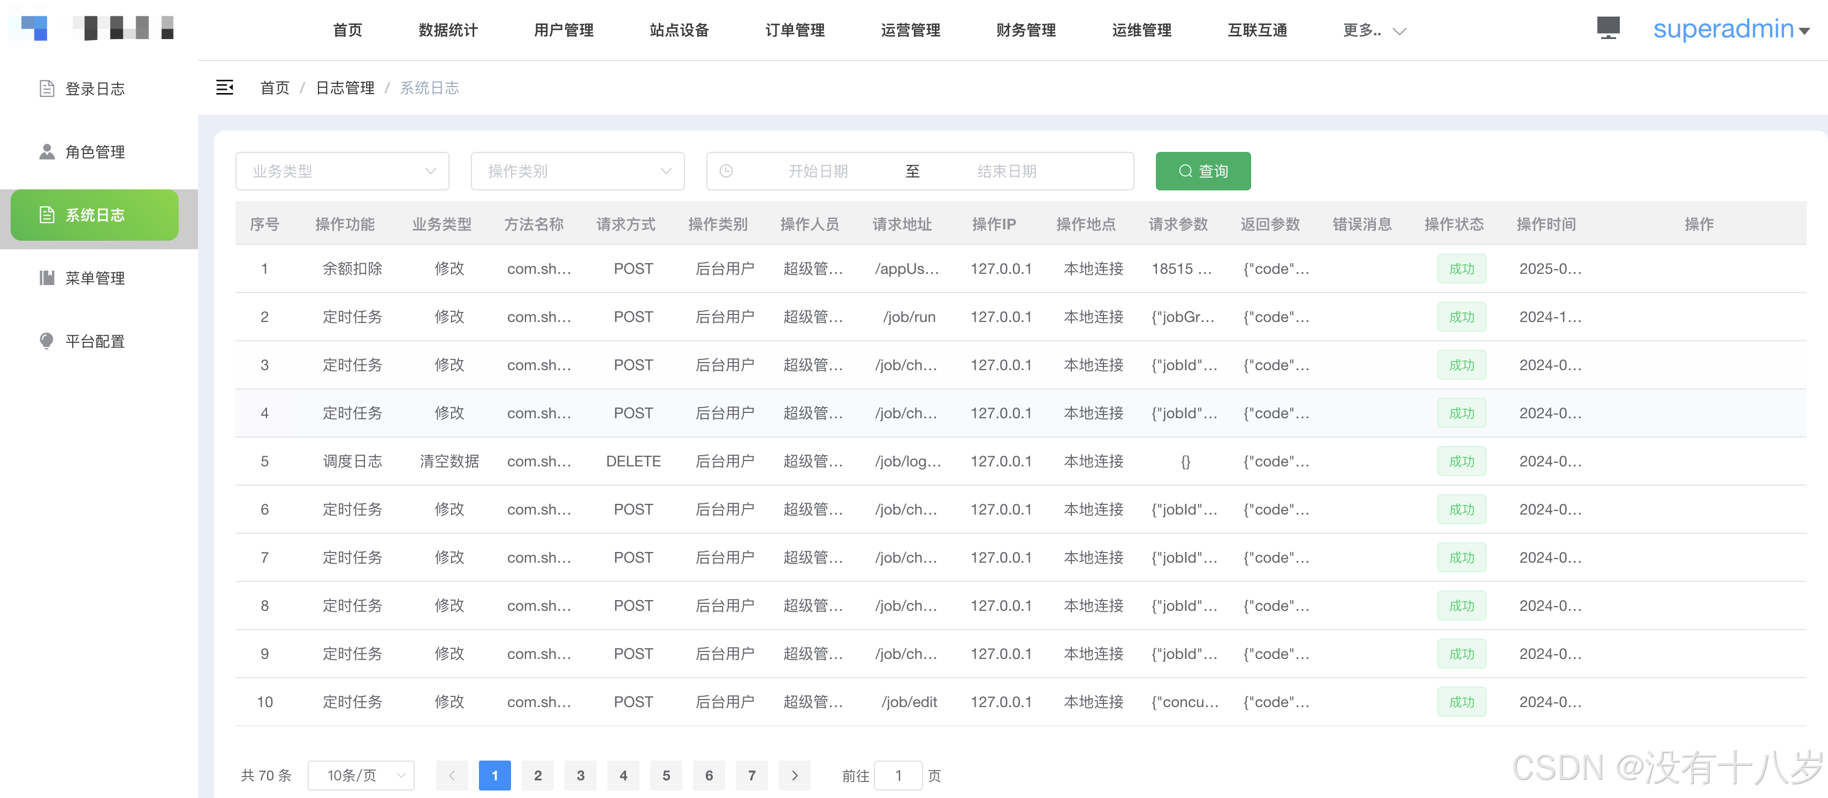
Task: Click the monitor screen icon in the header
Action: pyautogui.click(x=1608, y=28)
